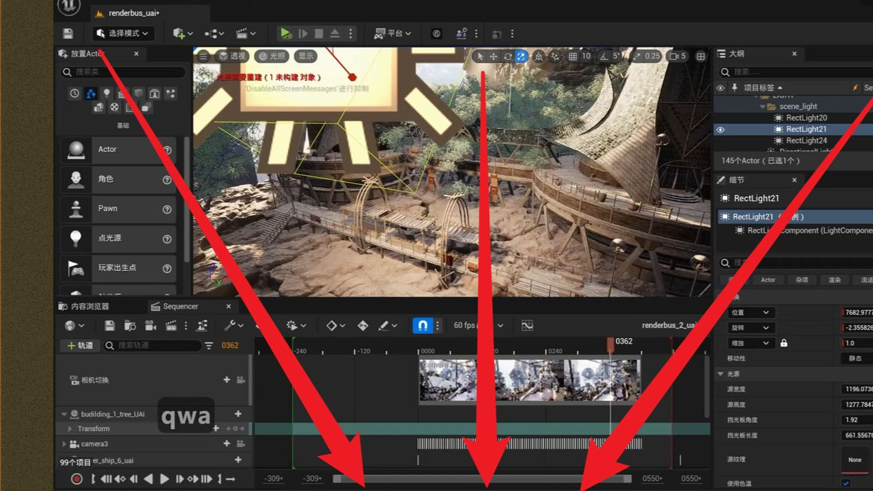Collapse the scene_light folder in outliner
The height and width of the screenshot is (491, 873).
tap(763, 107)
